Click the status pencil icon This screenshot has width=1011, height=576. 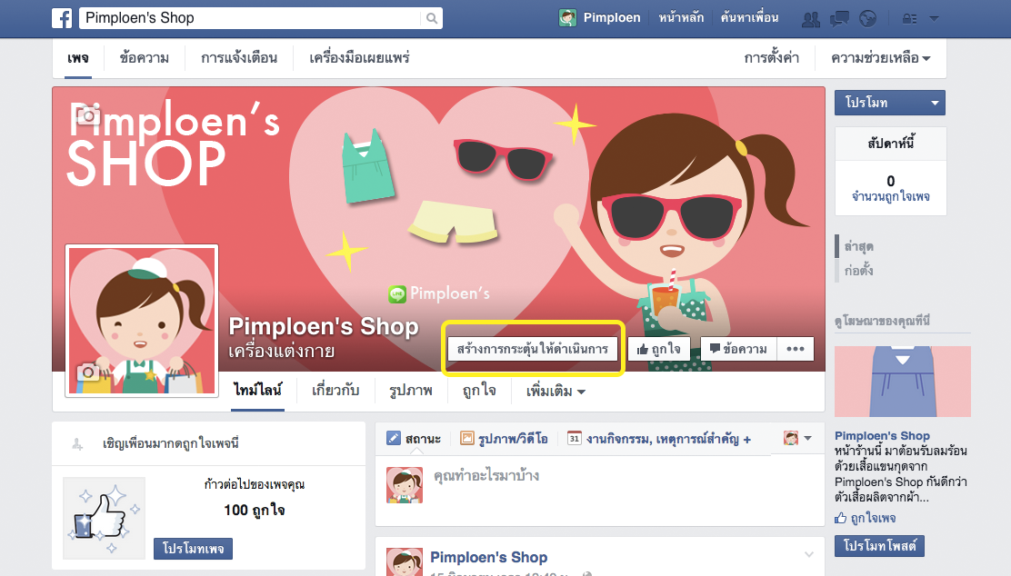click(x=394, y=438)
